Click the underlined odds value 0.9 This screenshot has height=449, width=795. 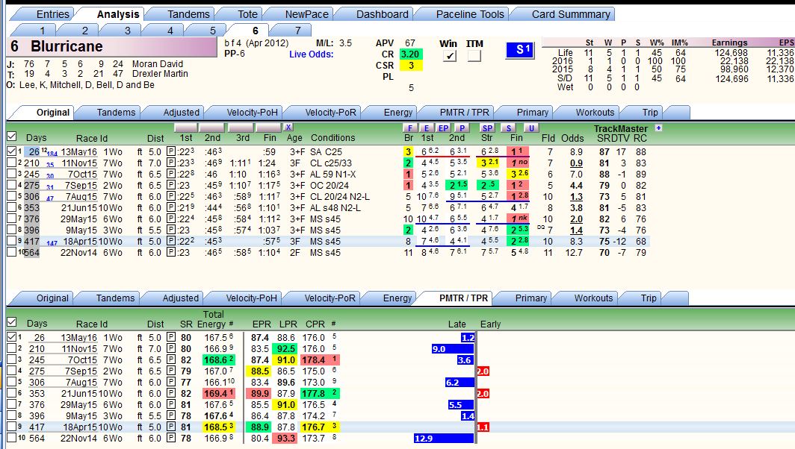[576, 163]
